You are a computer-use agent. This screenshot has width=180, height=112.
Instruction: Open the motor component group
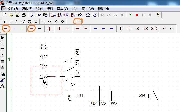click(30, 21)
